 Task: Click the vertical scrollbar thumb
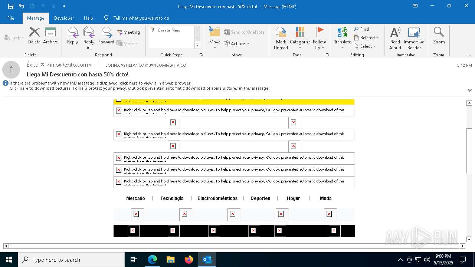(469, 150)
